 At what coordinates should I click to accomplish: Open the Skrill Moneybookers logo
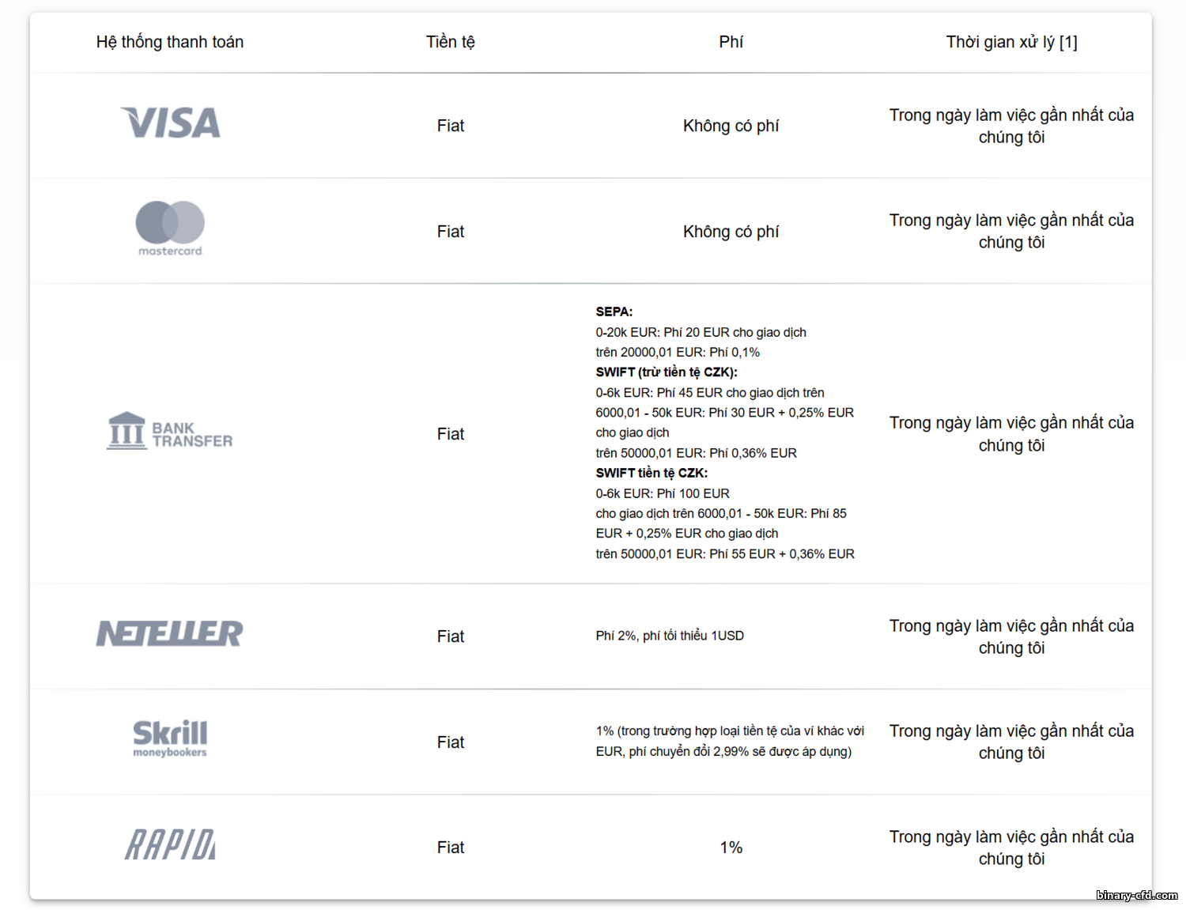click(170, 738)
